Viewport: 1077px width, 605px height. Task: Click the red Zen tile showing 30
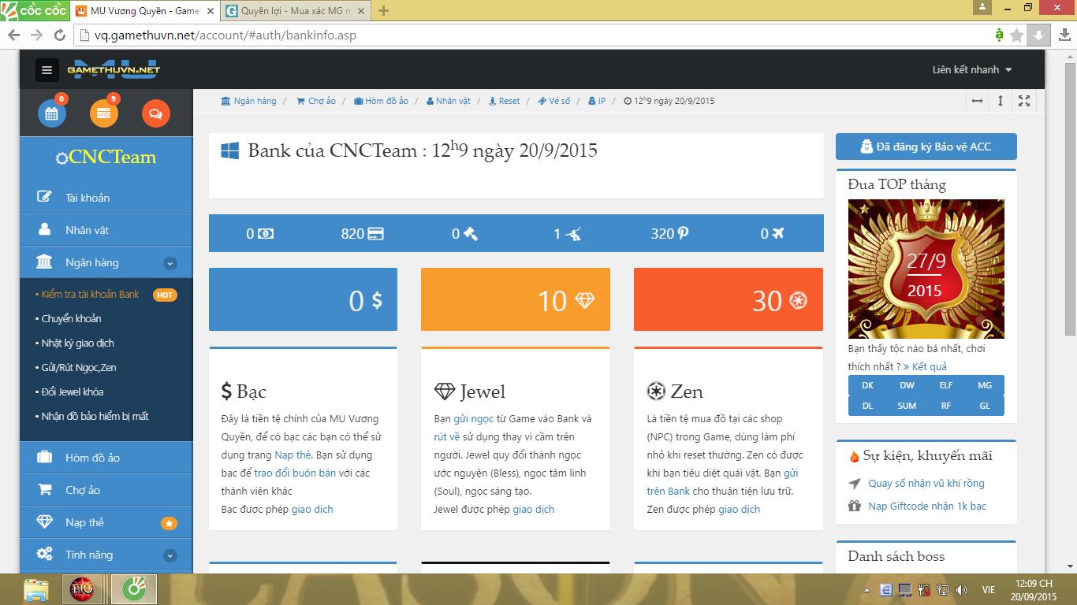point(729,299)
